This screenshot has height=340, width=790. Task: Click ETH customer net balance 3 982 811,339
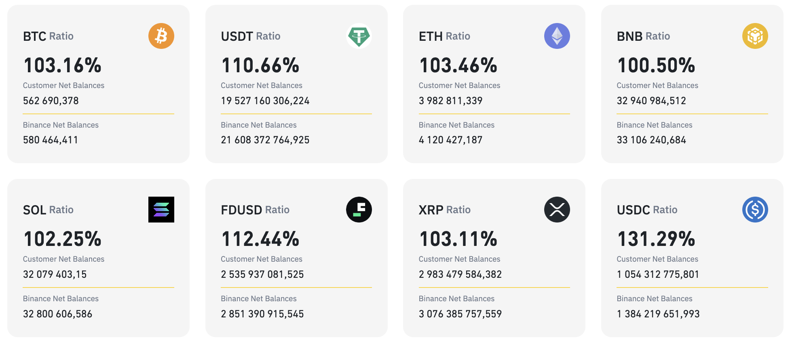450,101
